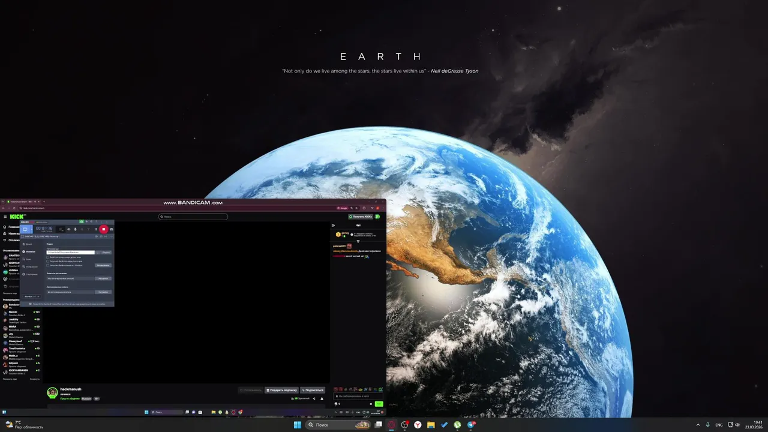Image resolution: width=768 pixels, height=432 pixels.
Task: Take screenshot with Bandicam camera icon
Action: pyautogui.click(x=112, y=229)
